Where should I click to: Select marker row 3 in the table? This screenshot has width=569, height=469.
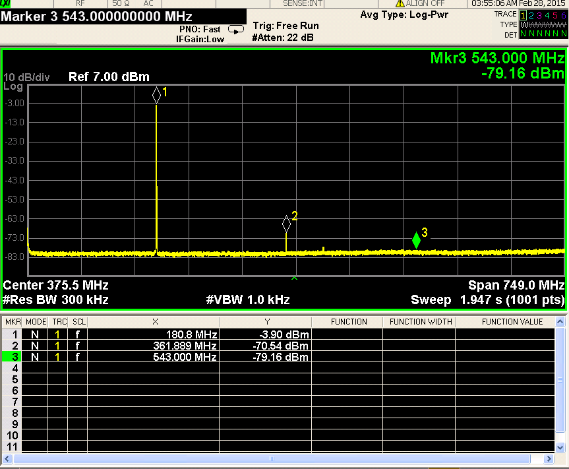coord(12,357)
